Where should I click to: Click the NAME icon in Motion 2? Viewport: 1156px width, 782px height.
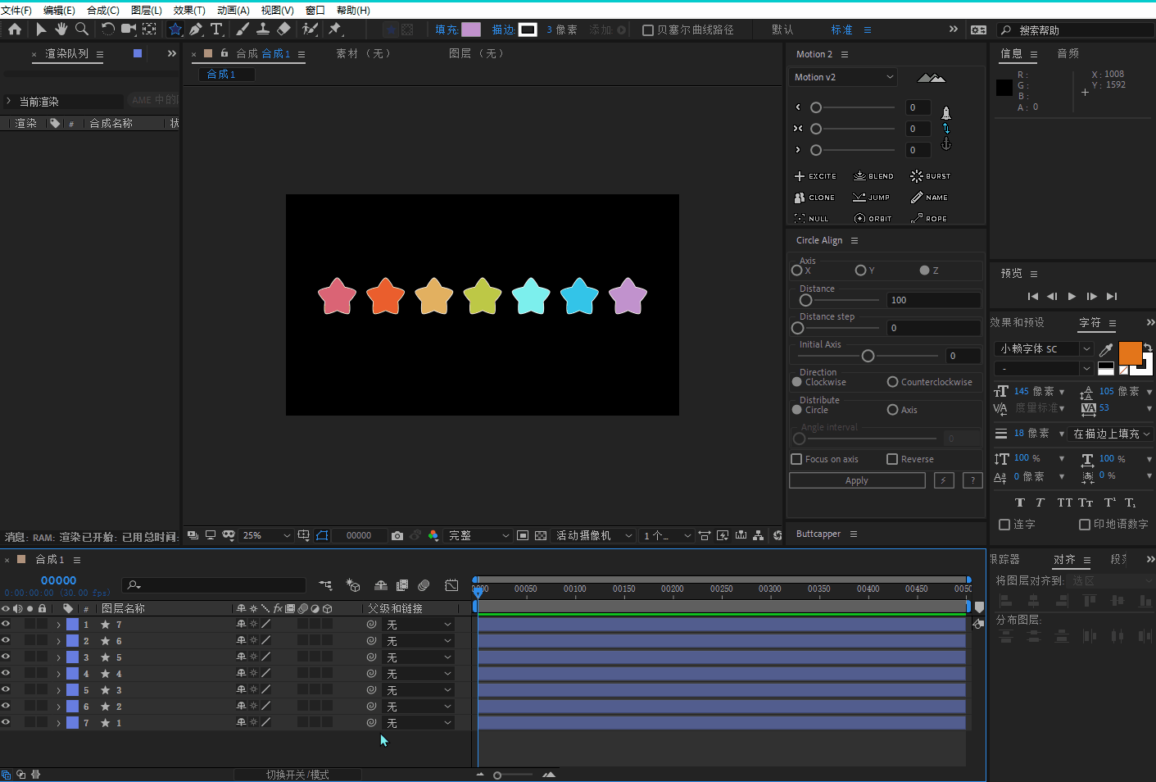click(x=916, y=198)
